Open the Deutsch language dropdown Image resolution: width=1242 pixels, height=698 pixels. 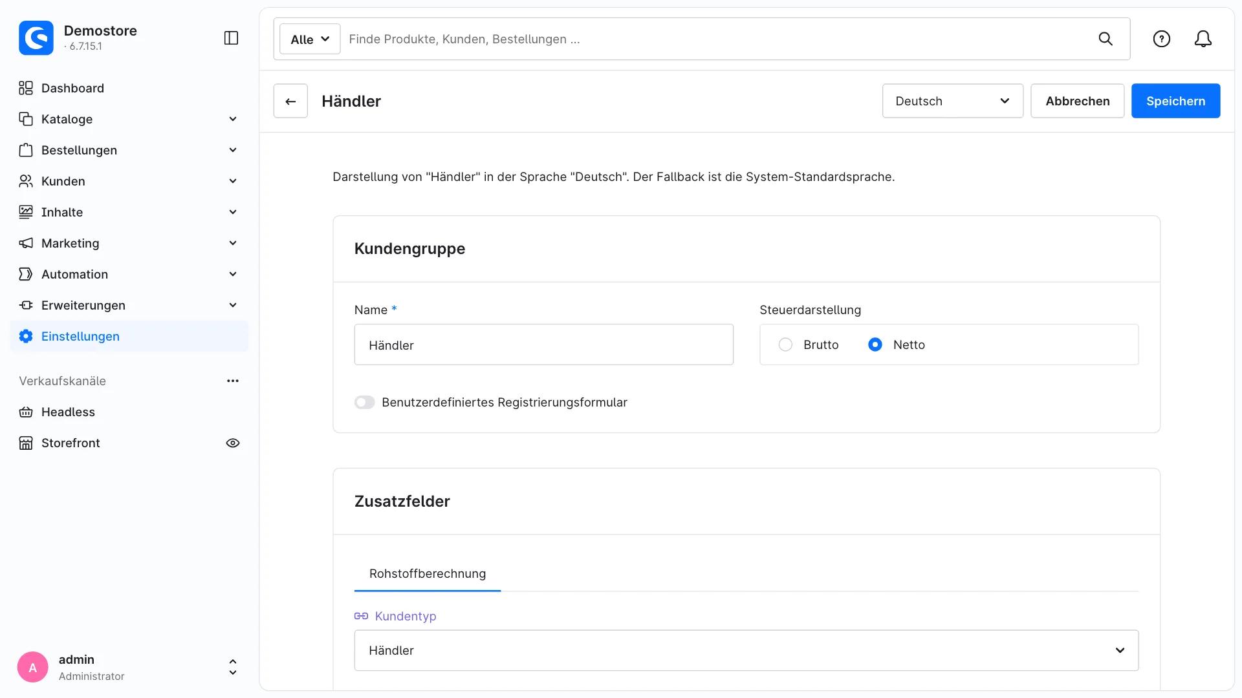click(952, 101)
